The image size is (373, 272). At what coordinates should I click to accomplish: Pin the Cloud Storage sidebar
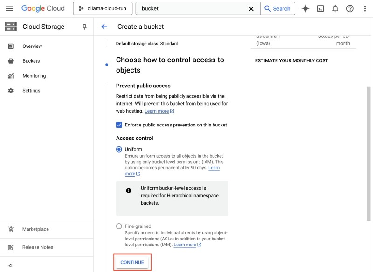[x=84, y=27]
